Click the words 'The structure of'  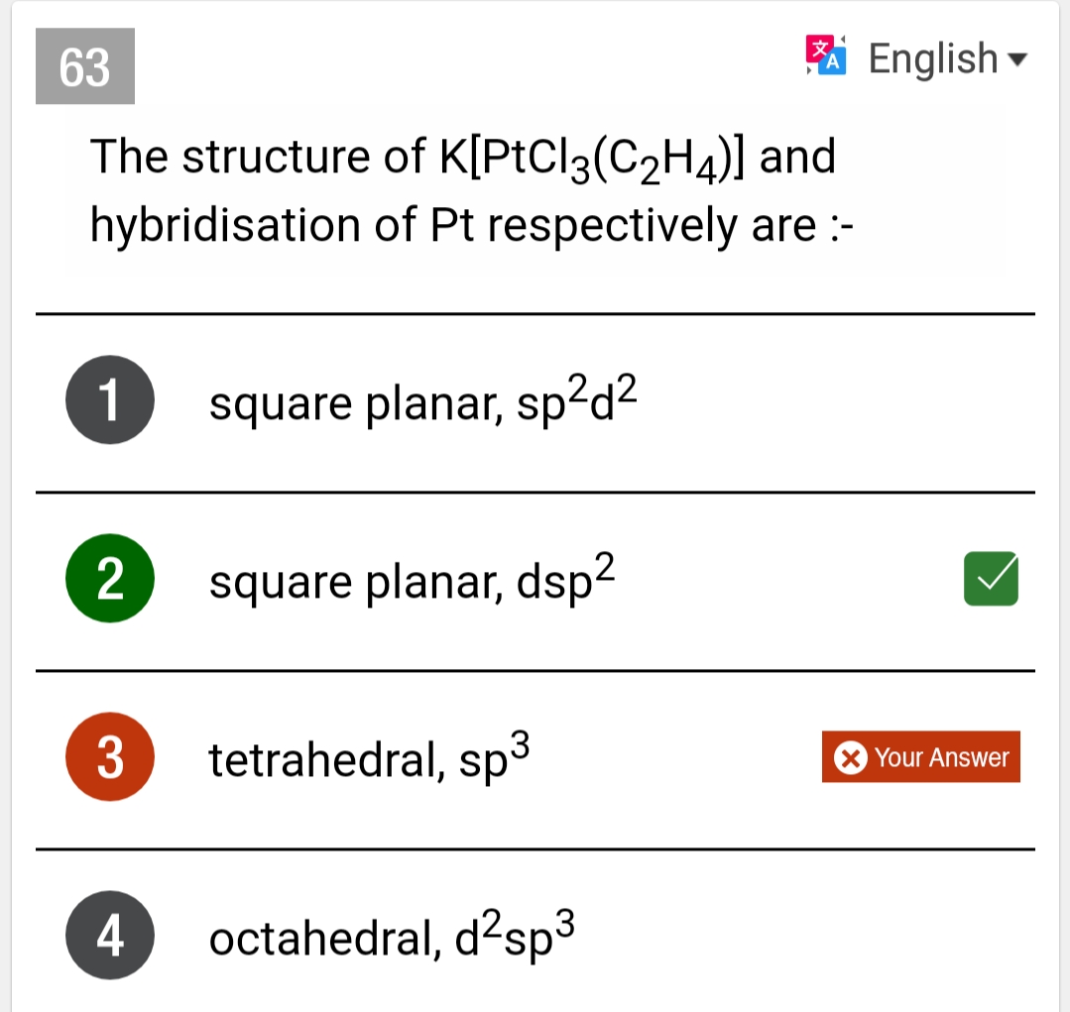pyautogui.click(x=258, y=157)
